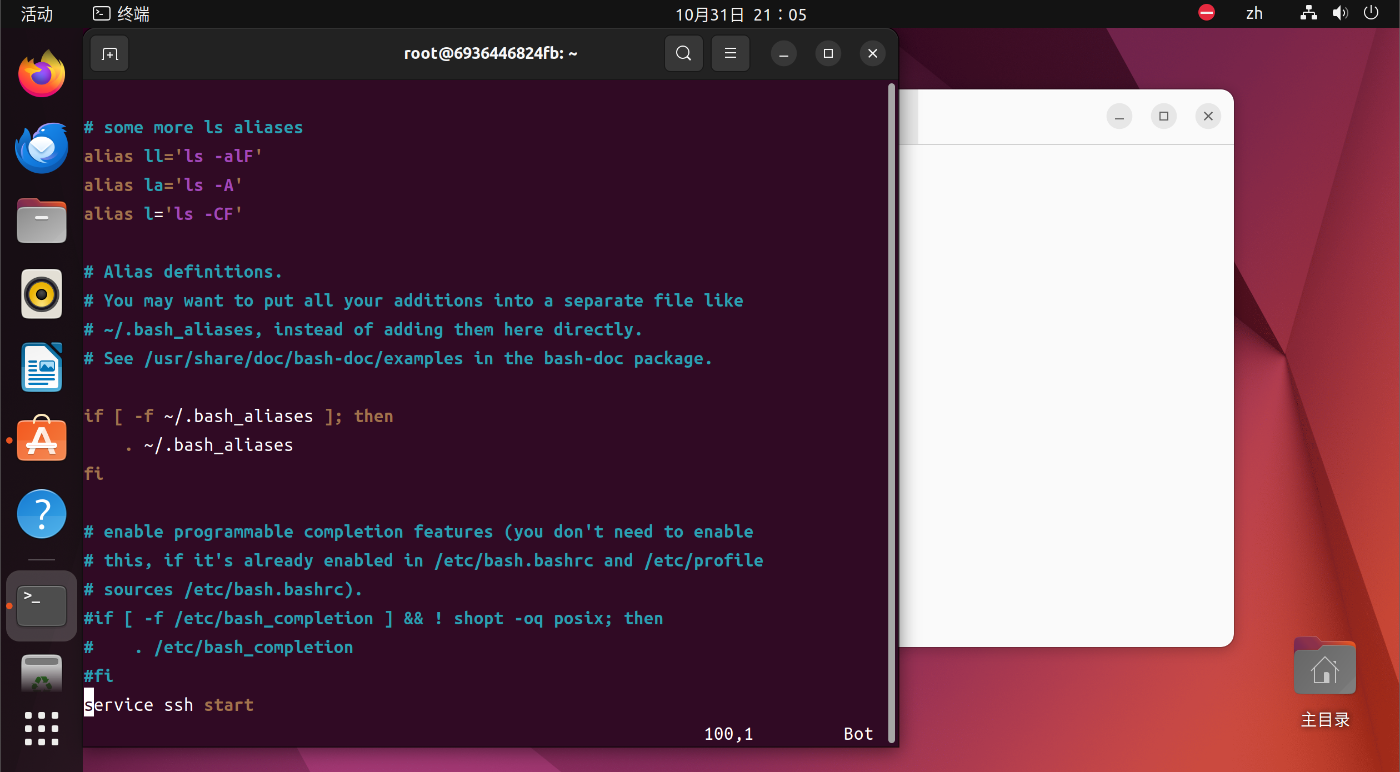Click the volume speaker icon
This screenshot has height=772, width=1400.
pyautogui.click(x=1339, y=13)
